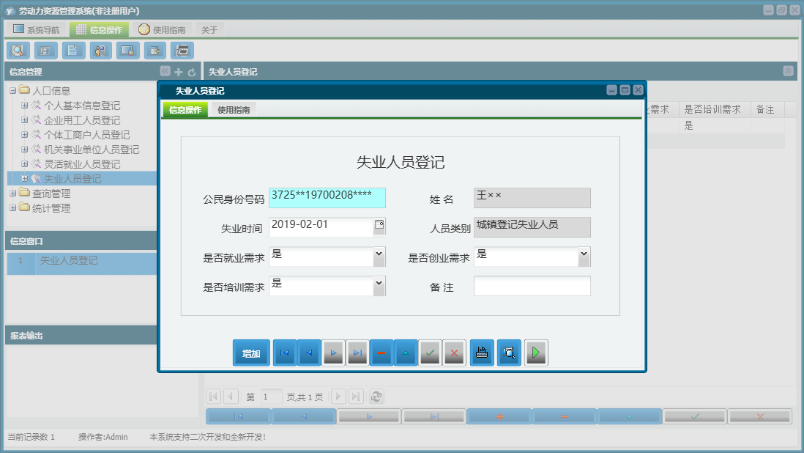Viewport: 804px width, 453px height.
Task: Open the 是否创业需求 dropdown
Action: pos(584,256)
